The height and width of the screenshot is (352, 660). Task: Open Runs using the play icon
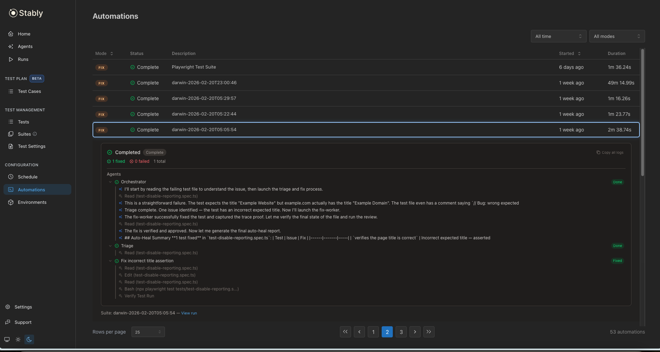(11, 59)
